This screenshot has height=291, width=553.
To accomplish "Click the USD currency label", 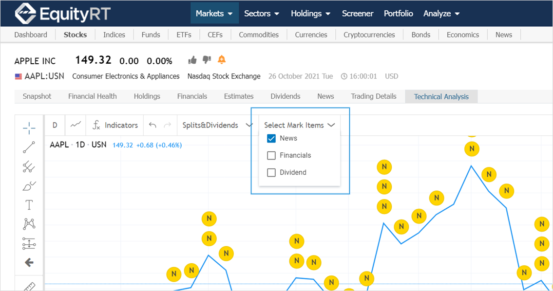I will click(x=391, y=76).
